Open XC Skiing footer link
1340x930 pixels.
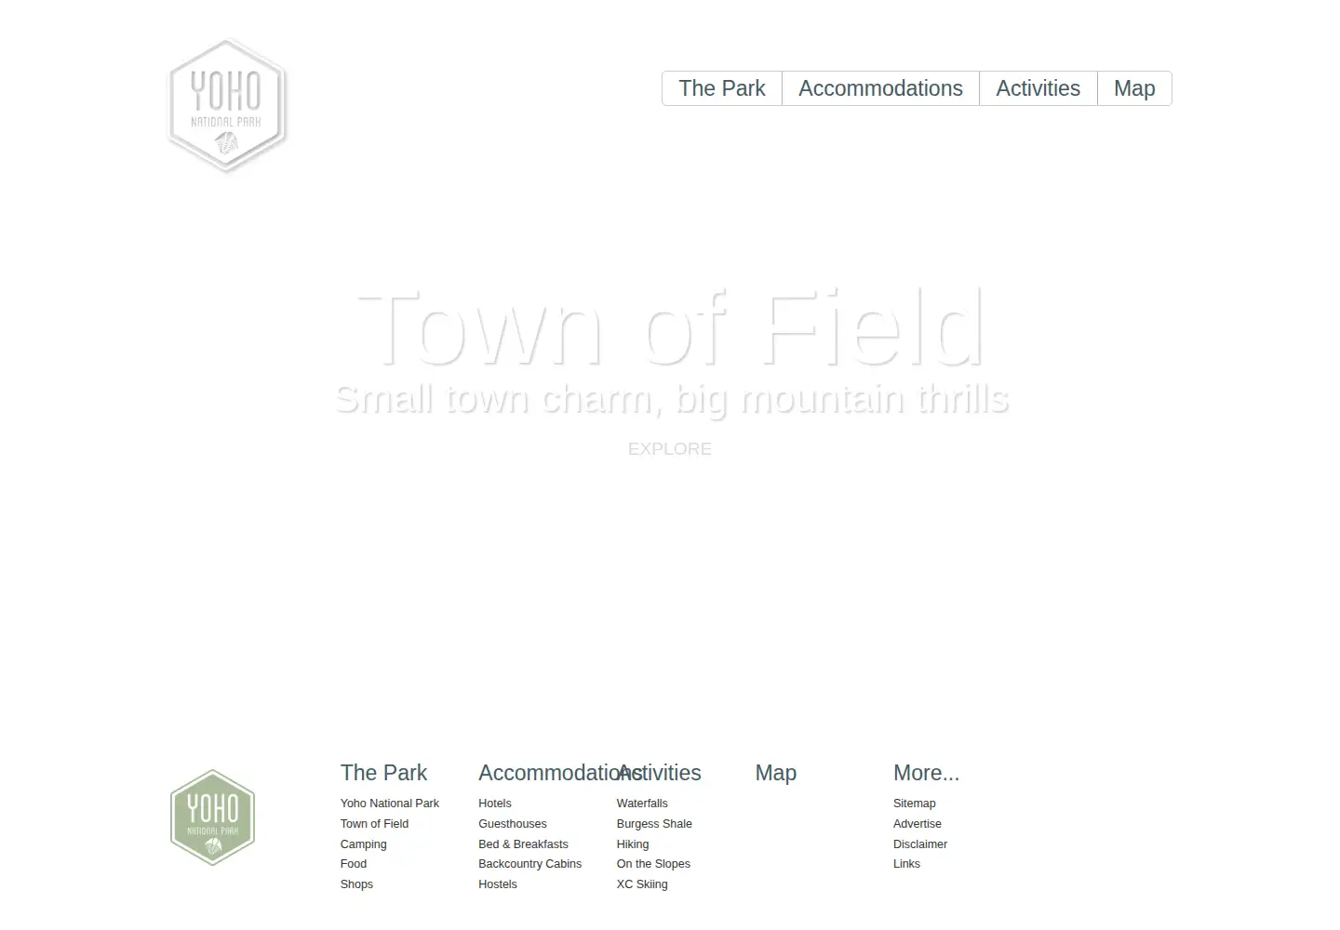(642, 884)
